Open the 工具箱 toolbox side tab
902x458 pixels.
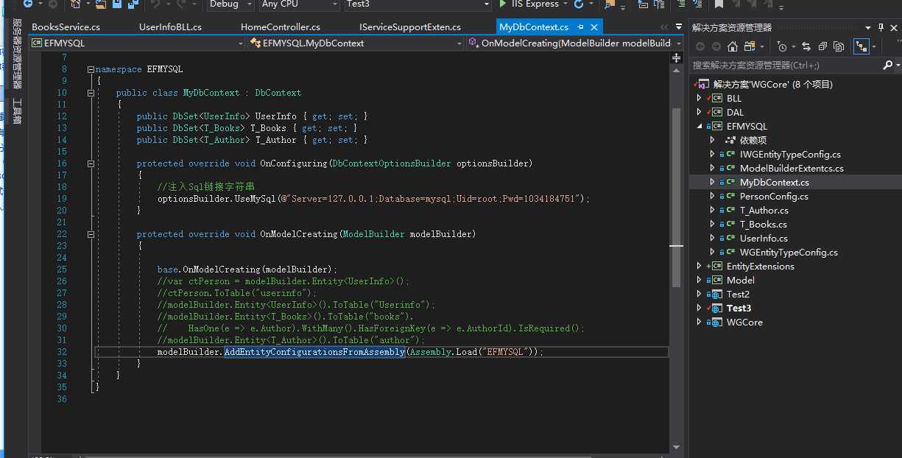point(16,111)
